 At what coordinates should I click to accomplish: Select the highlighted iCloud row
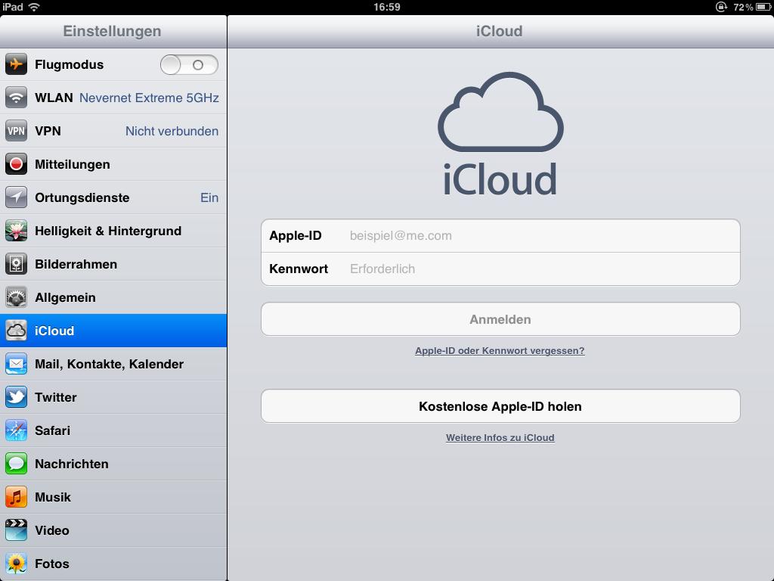(x=113, y=331)
